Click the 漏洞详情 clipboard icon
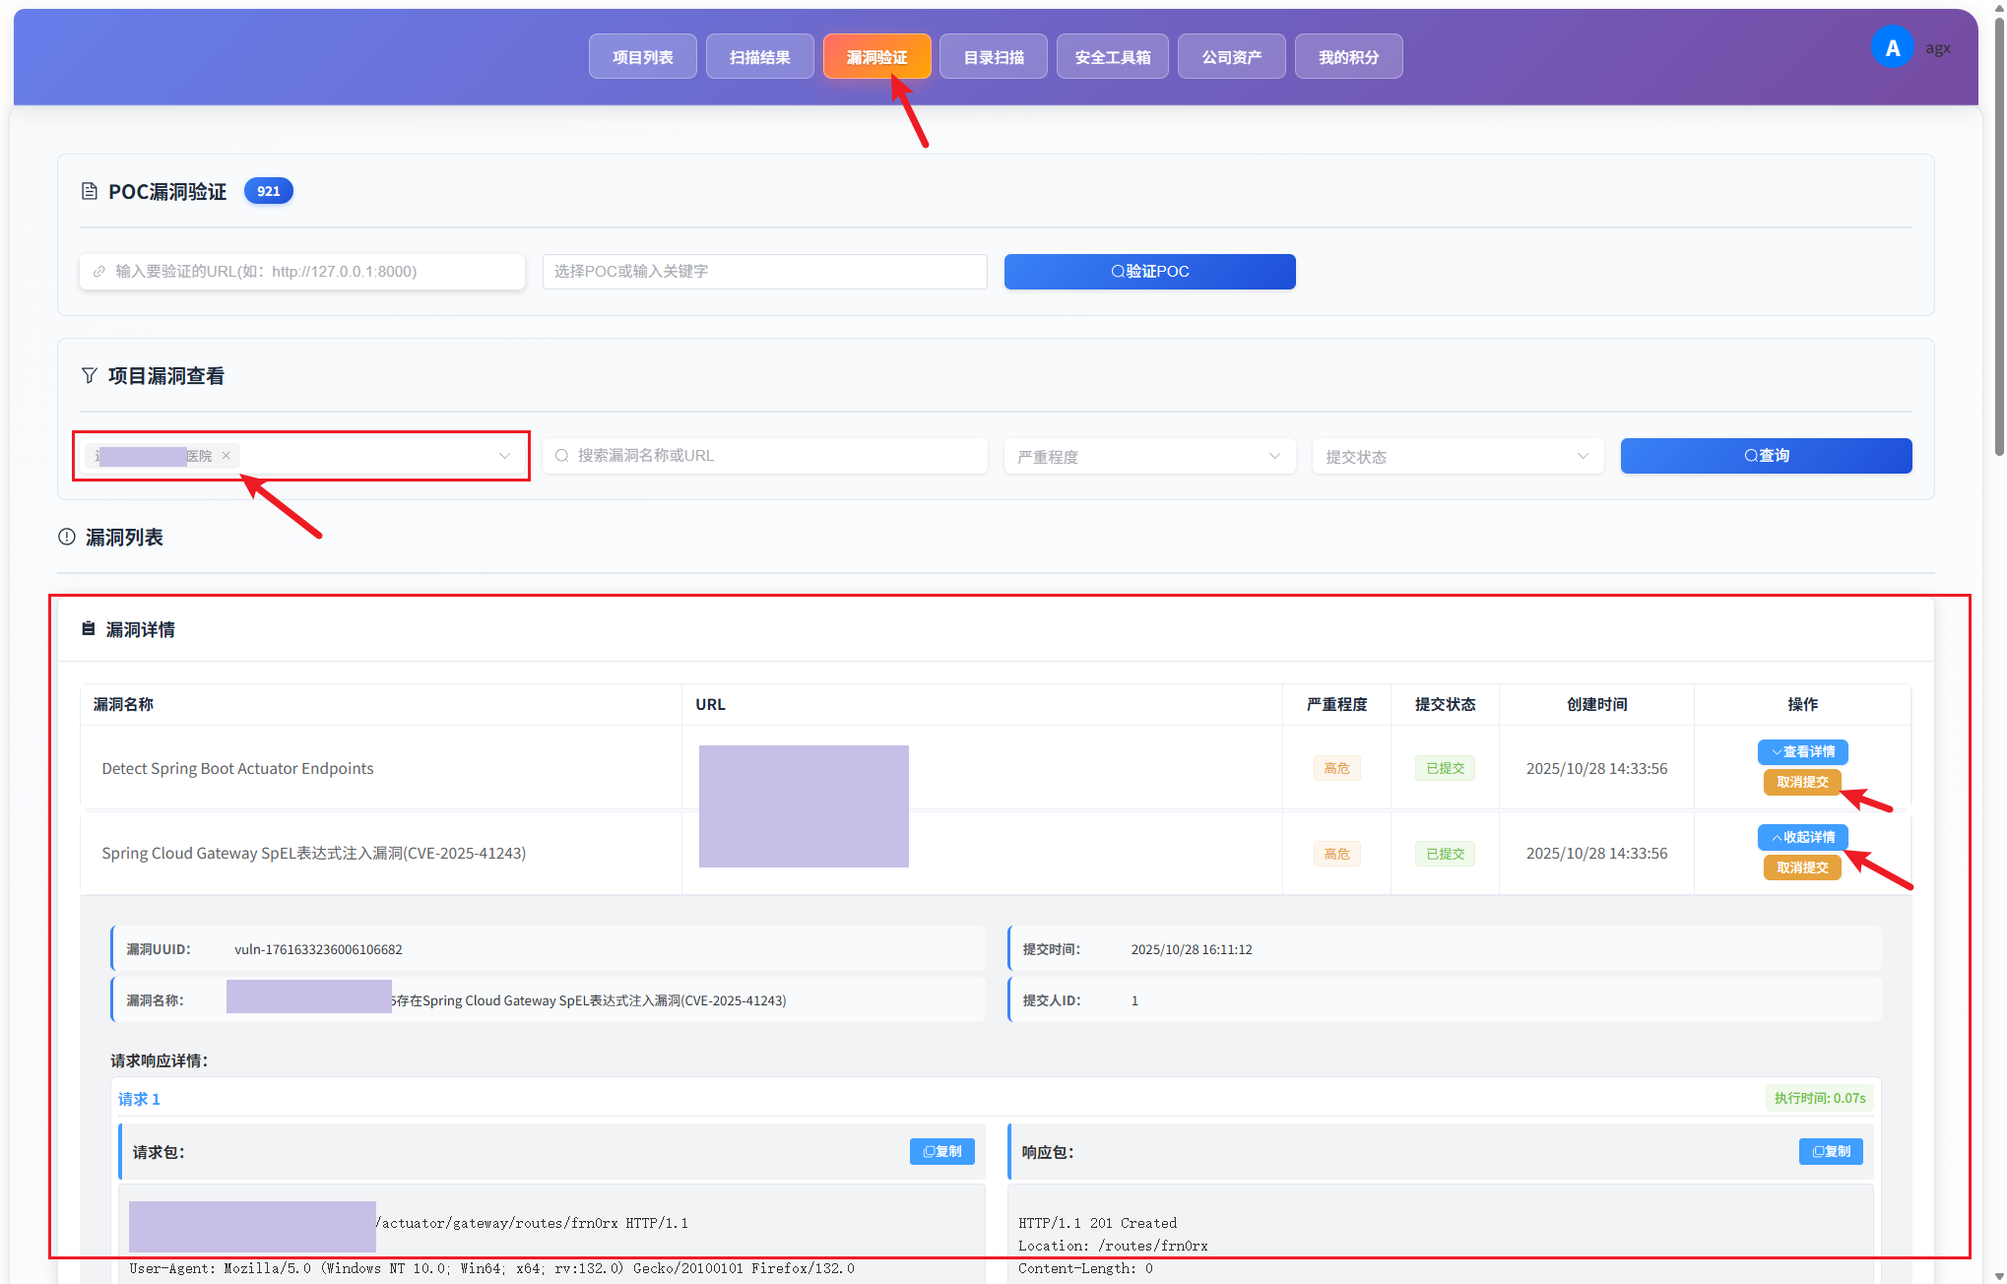 click(88, 628)
